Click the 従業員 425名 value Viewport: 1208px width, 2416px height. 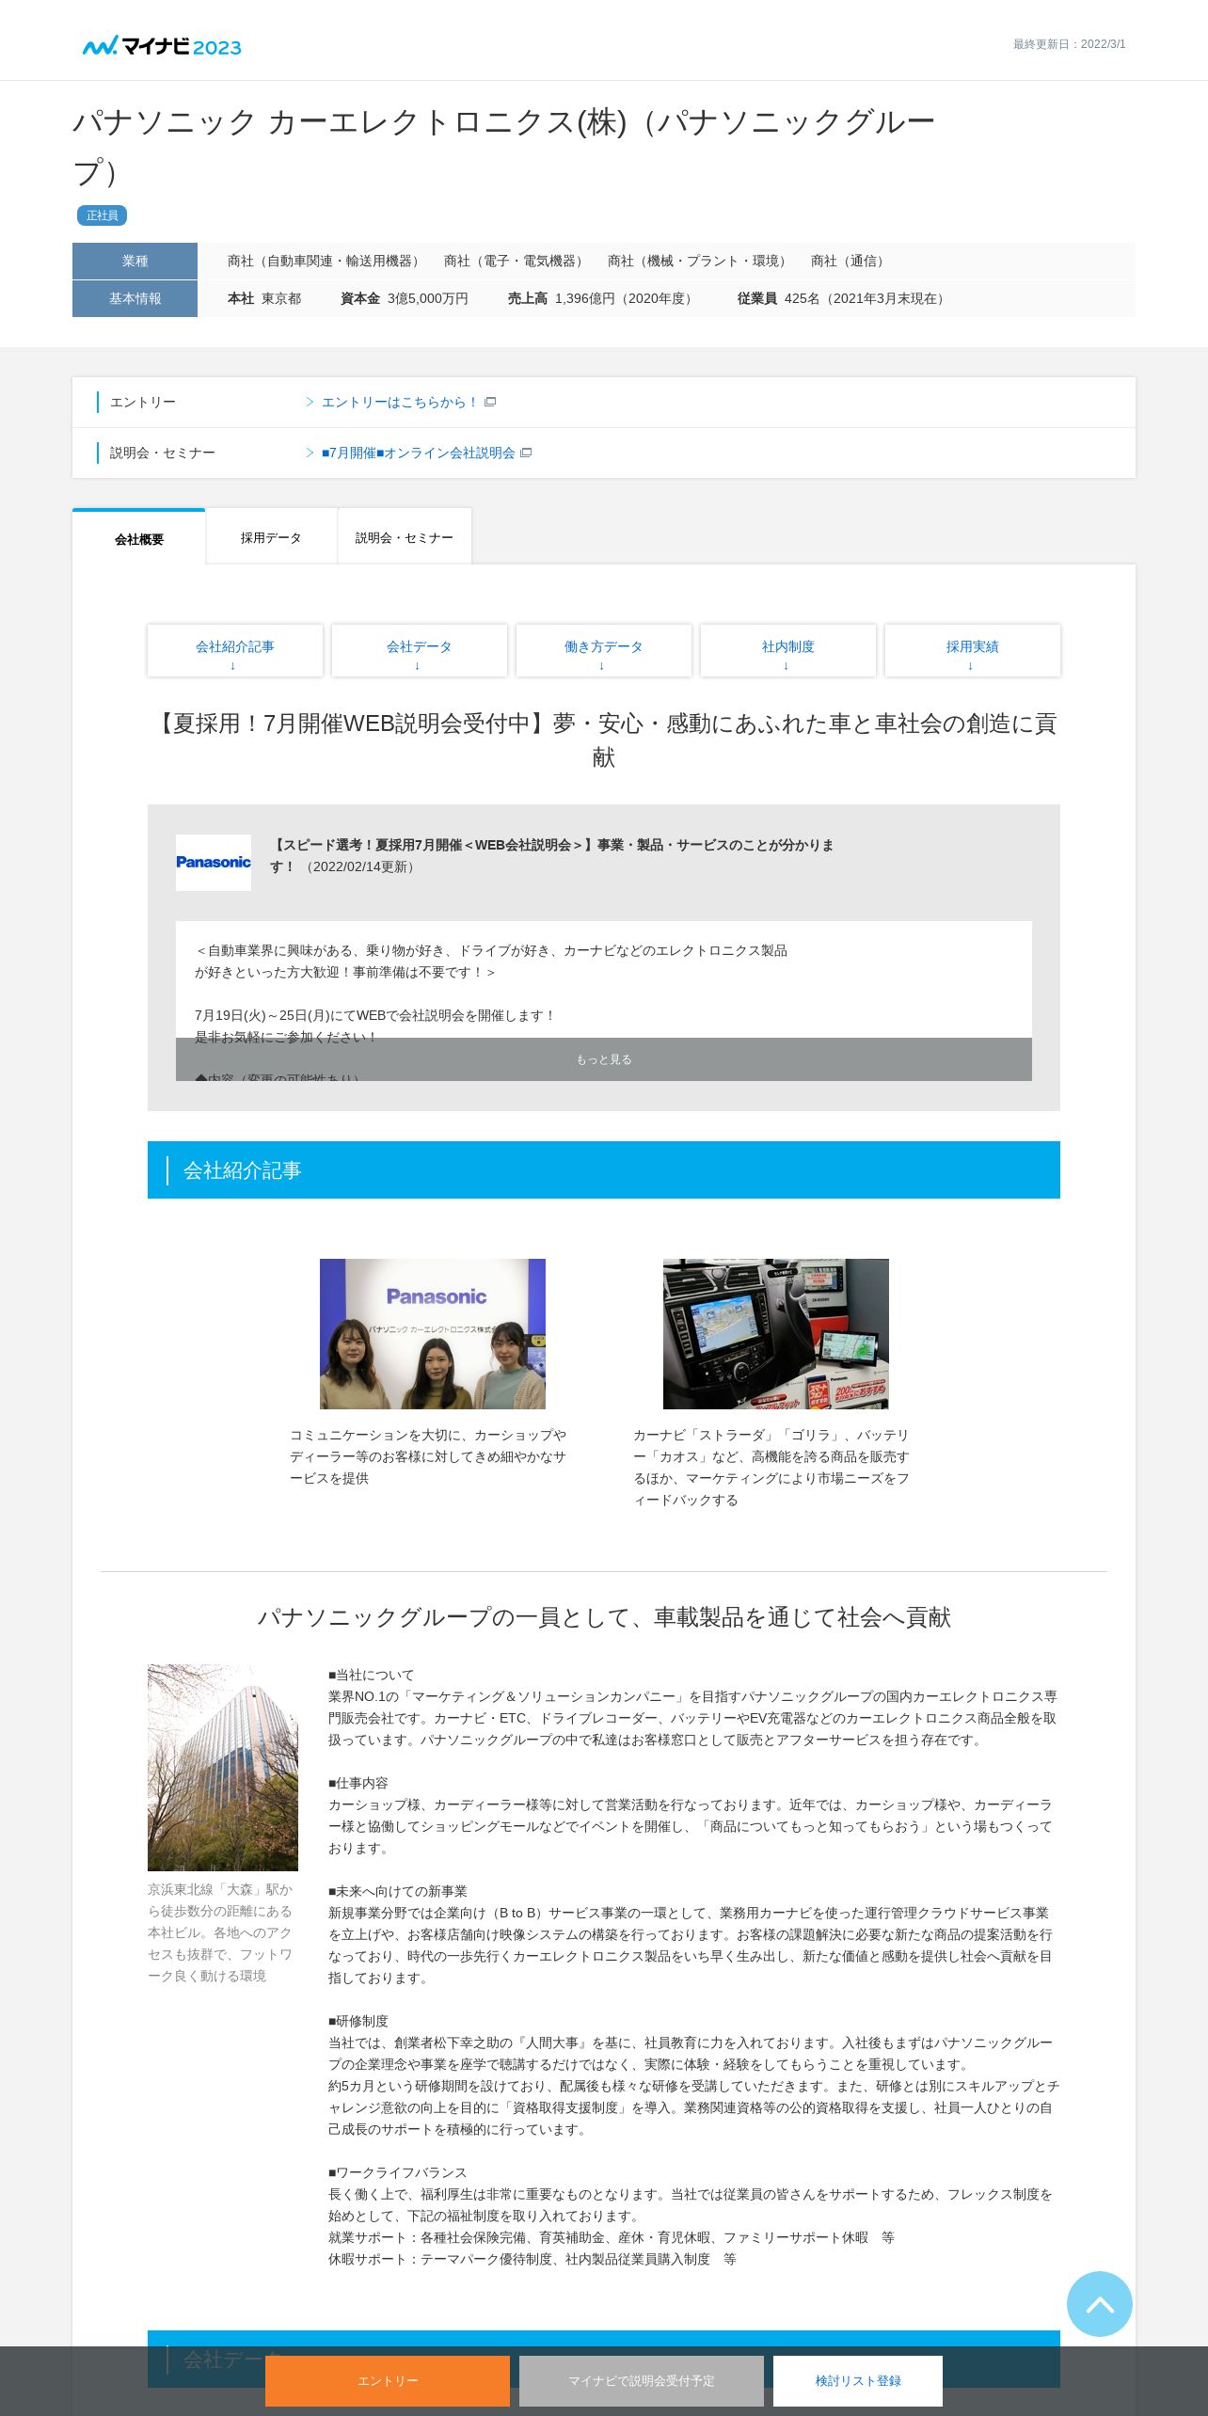[843, 298]
